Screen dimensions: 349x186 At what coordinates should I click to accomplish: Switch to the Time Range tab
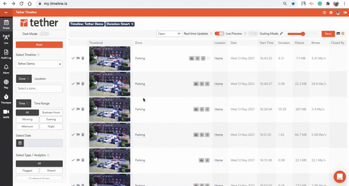pos(41,103)
